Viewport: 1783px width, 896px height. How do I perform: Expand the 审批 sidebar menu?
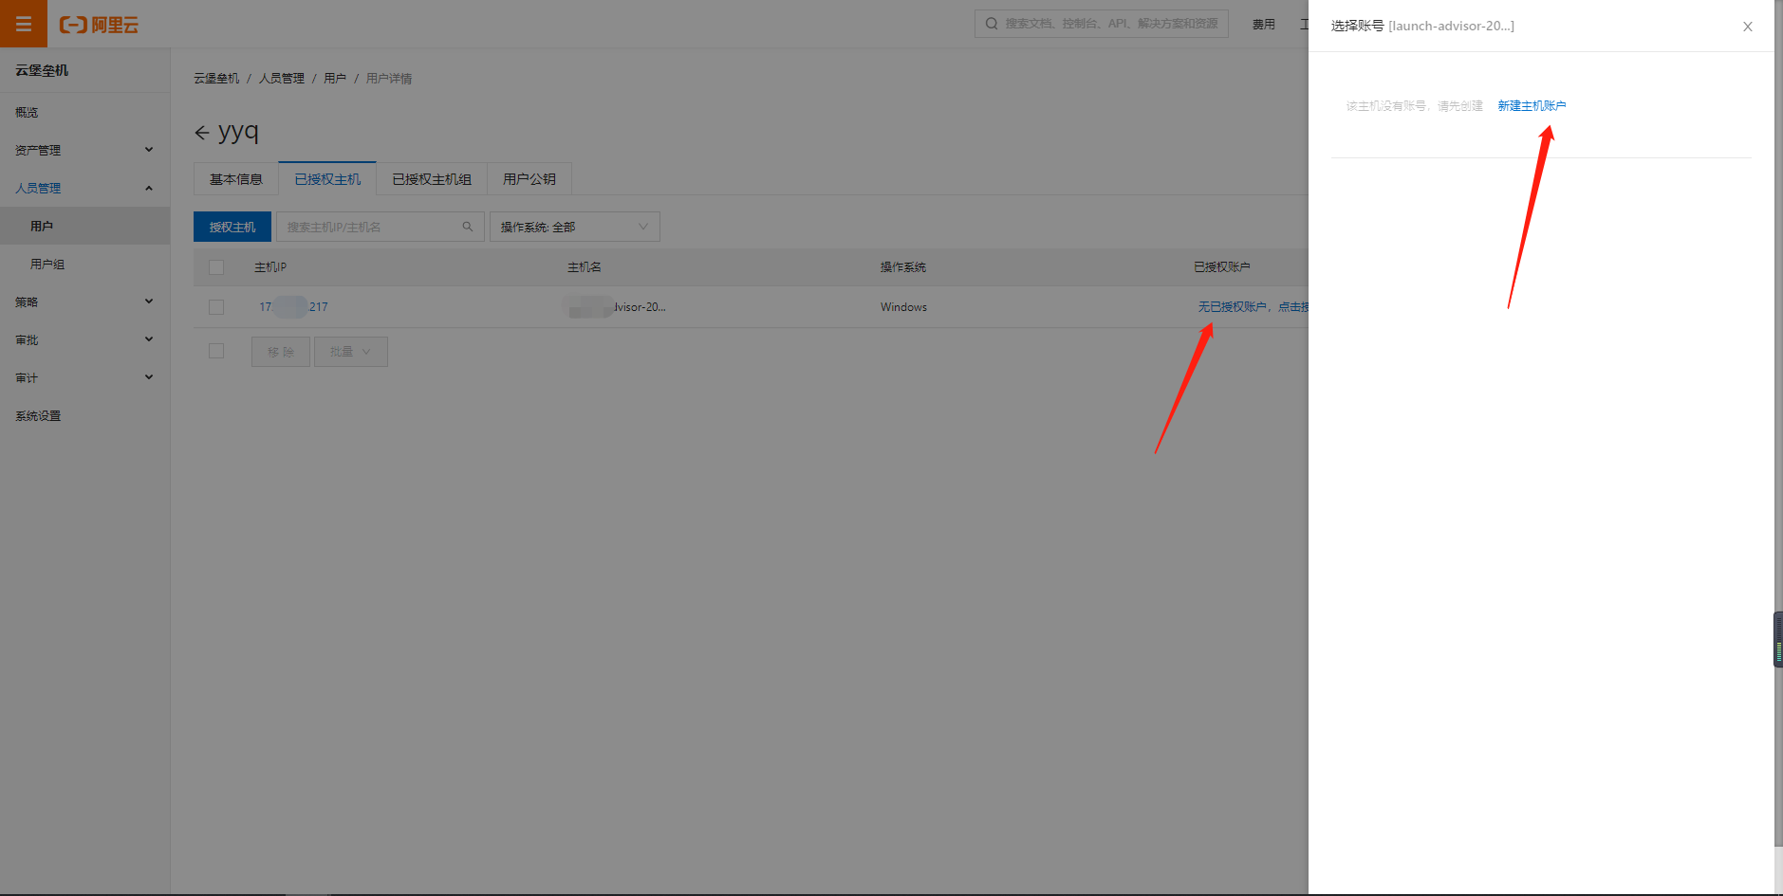click(84, 339)
